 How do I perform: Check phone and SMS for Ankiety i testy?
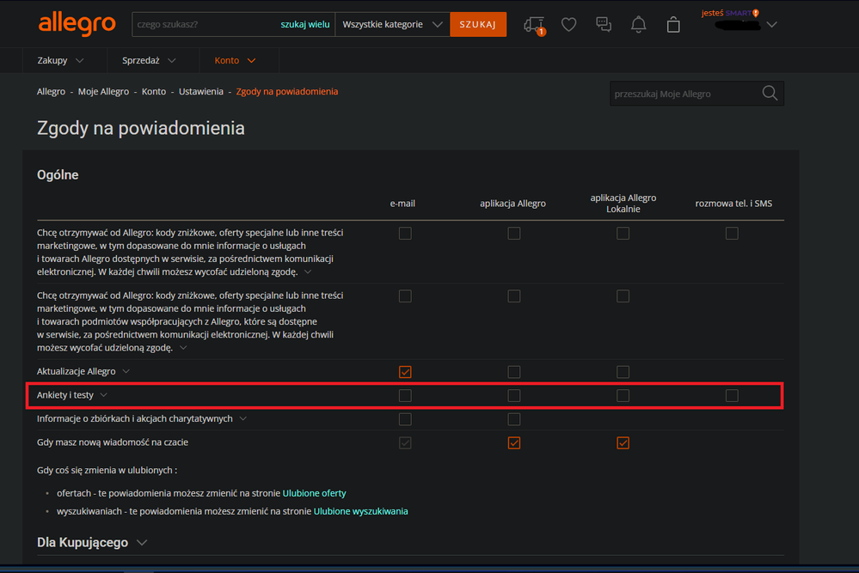[732, 396]
